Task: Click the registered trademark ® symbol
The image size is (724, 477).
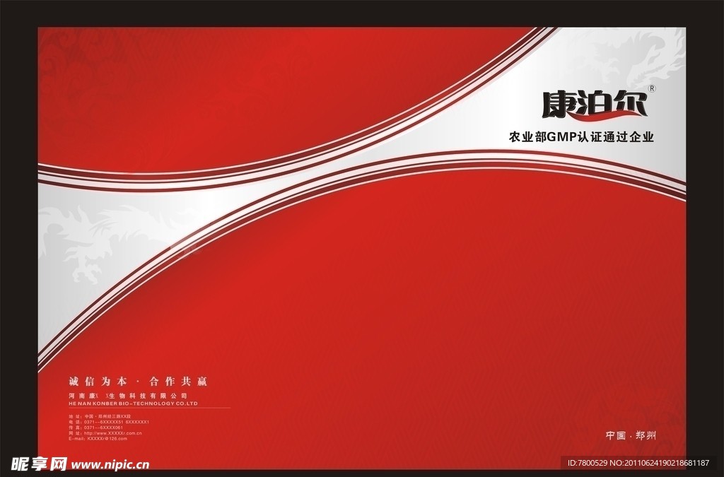Action: 652,88
